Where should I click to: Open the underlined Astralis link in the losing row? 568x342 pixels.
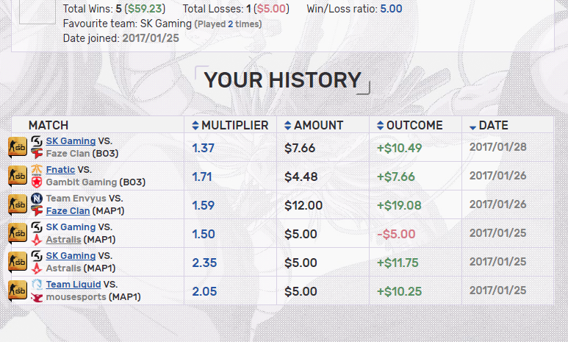click(63, 240)
